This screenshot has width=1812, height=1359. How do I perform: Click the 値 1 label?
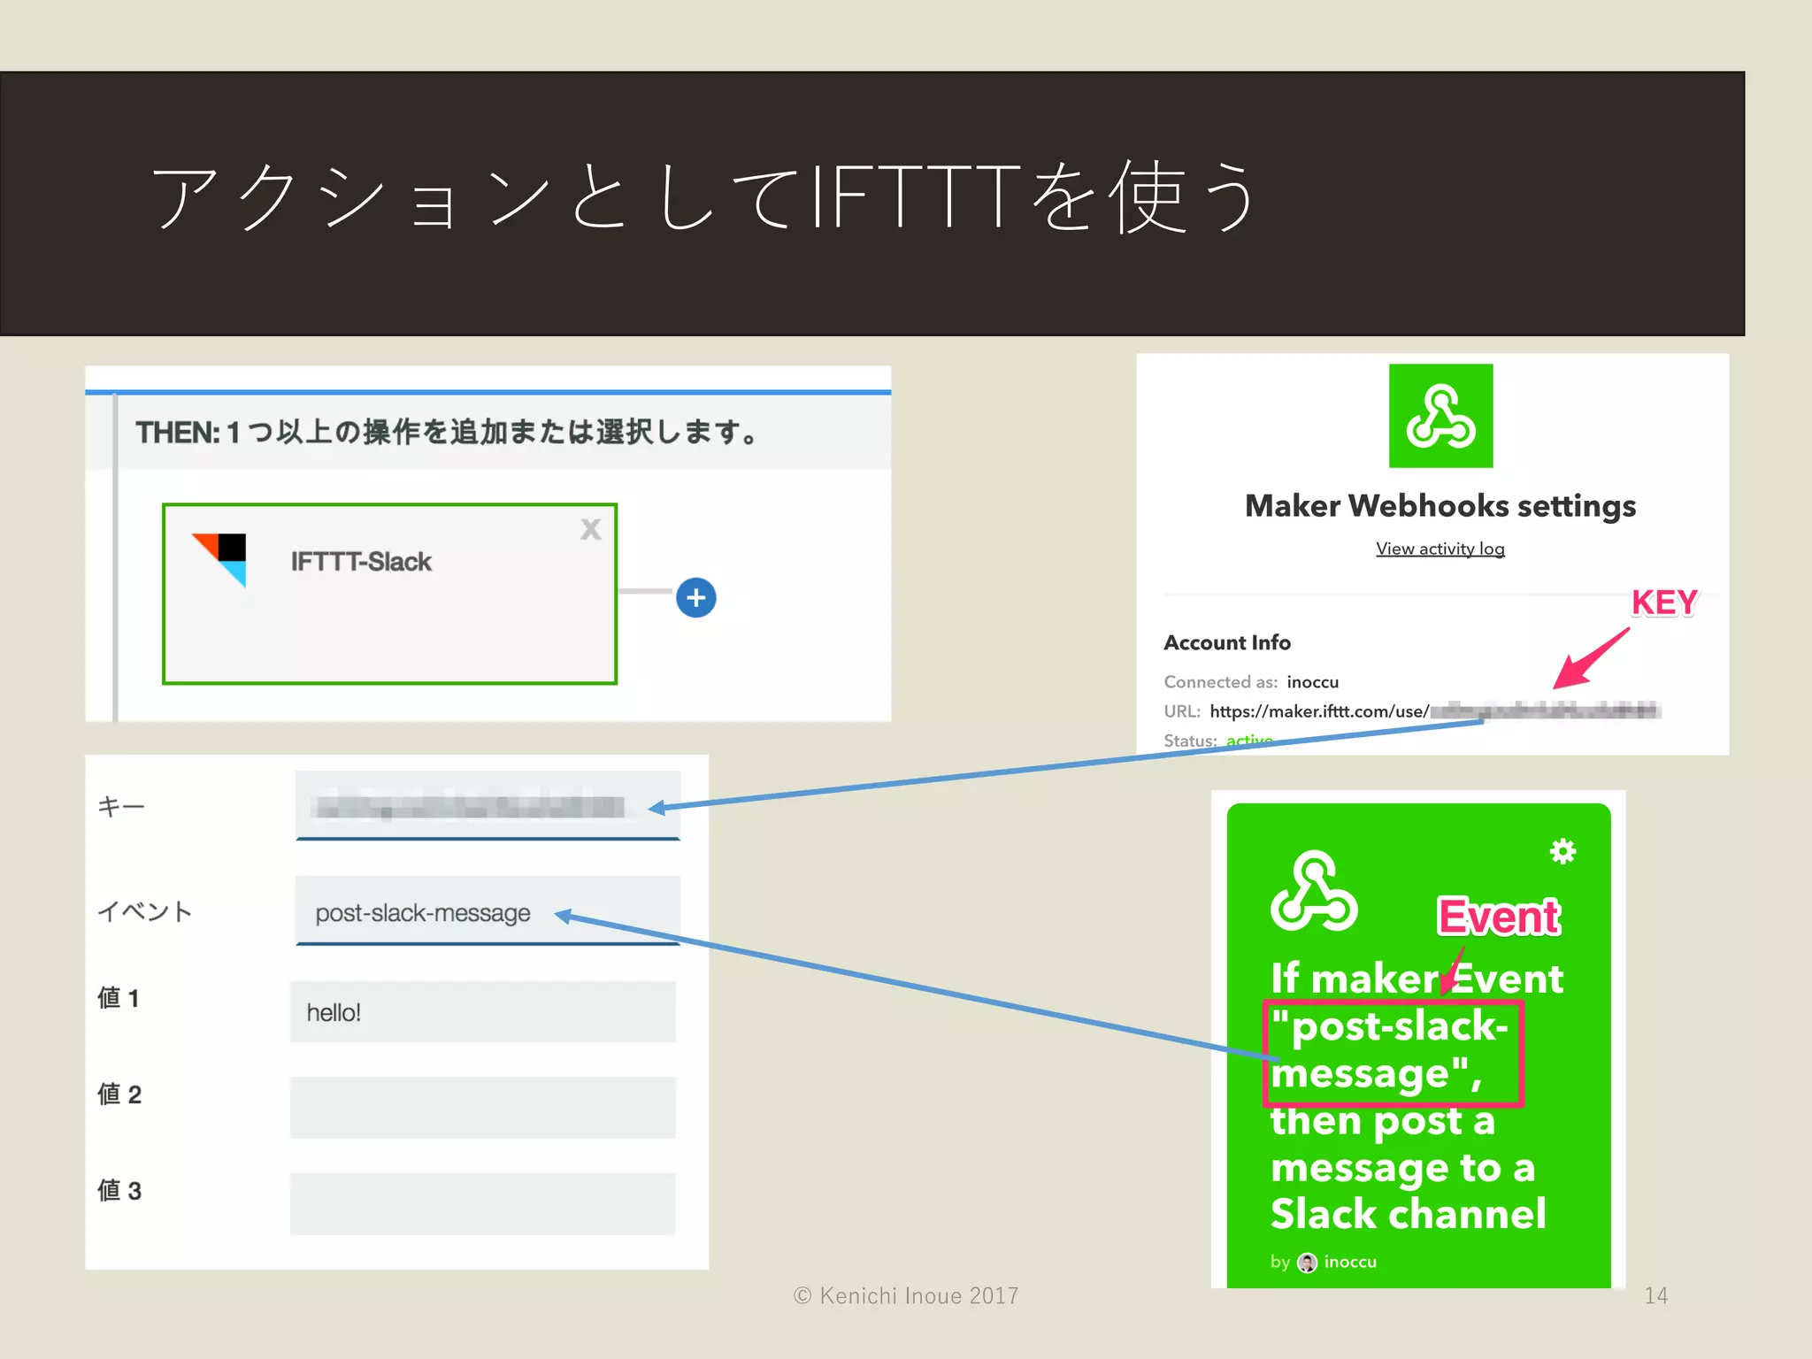(119, 998)
